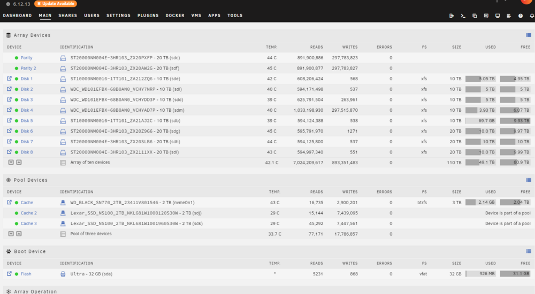535x294 pixels.
Task: Switch to the Docker tab
Action: 175,16
